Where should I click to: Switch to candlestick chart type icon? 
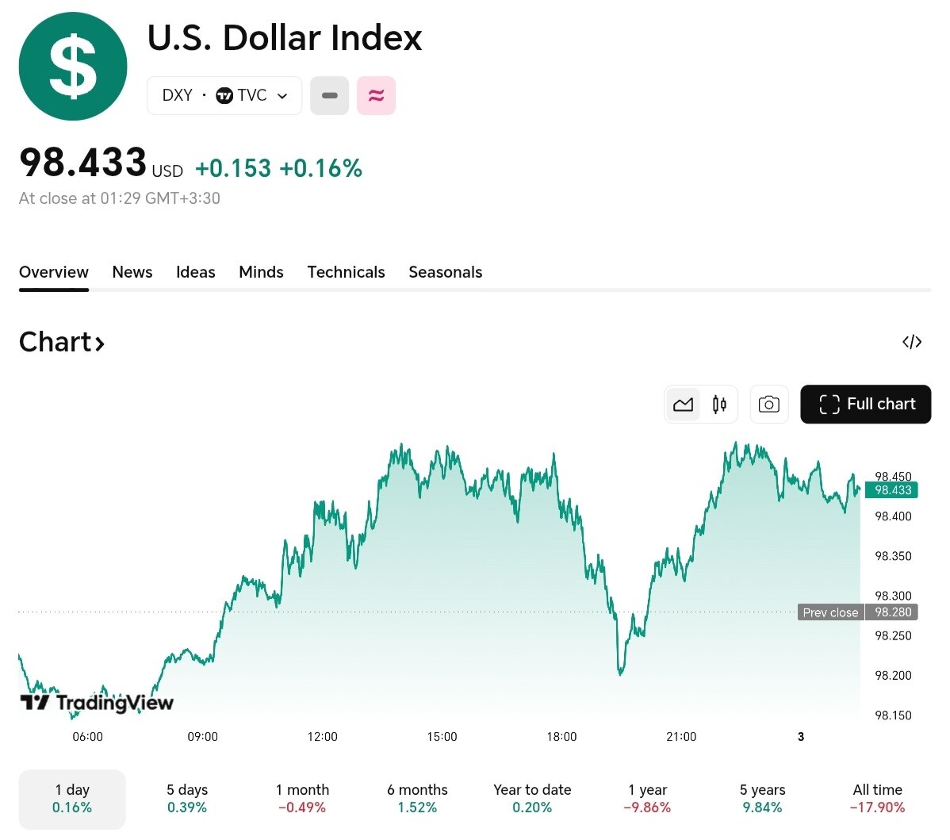tap(719, 405)
